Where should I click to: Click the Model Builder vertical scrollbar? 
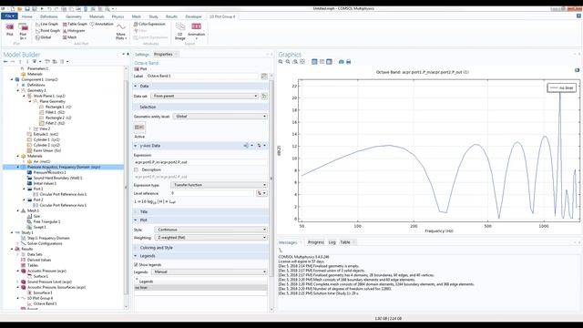tap(127, 188)
